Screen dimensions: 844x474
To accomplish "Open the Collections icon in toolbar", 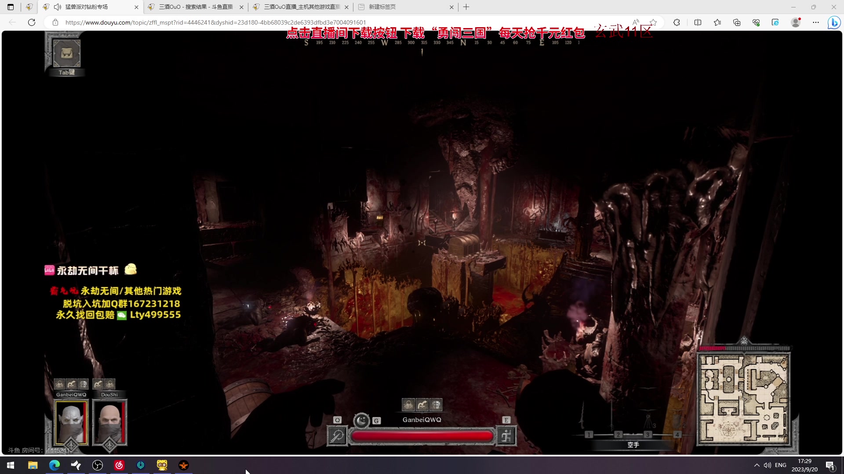I will [x=737, y=22].
